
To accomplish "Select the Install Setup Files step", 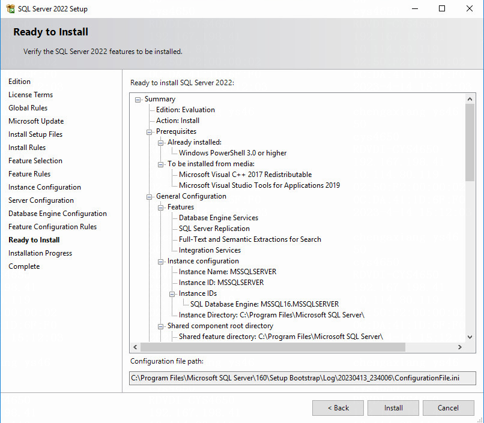I will pyautogui.click(x=35, y=134).
